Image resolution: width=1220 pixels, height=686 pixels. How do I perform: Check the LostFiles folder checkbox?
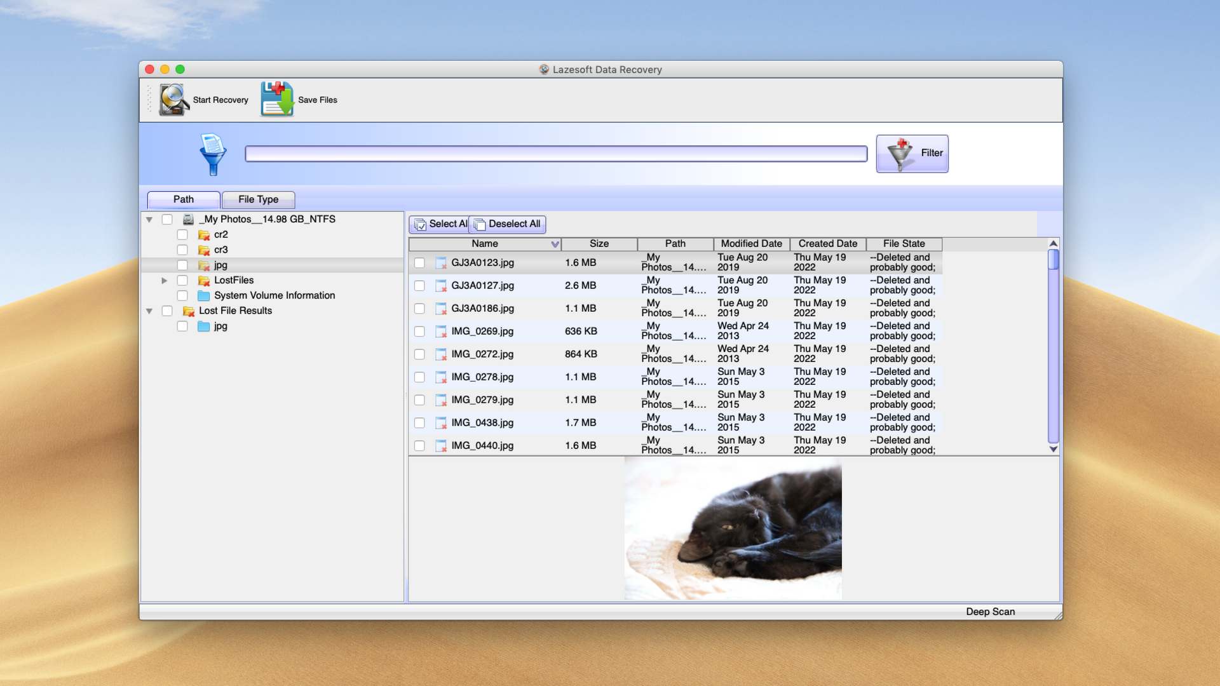pyautogui.click(x=182, y=280)
